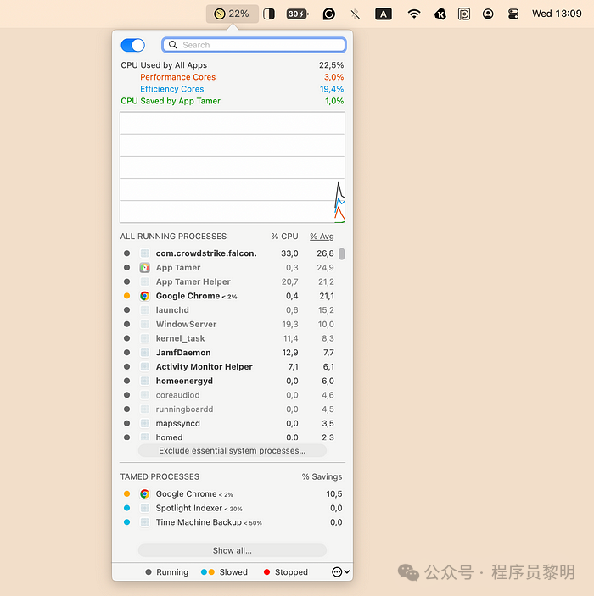Click the CPU Used by All Apps label
Screen dimensions: 594x596
coord(164,65)
